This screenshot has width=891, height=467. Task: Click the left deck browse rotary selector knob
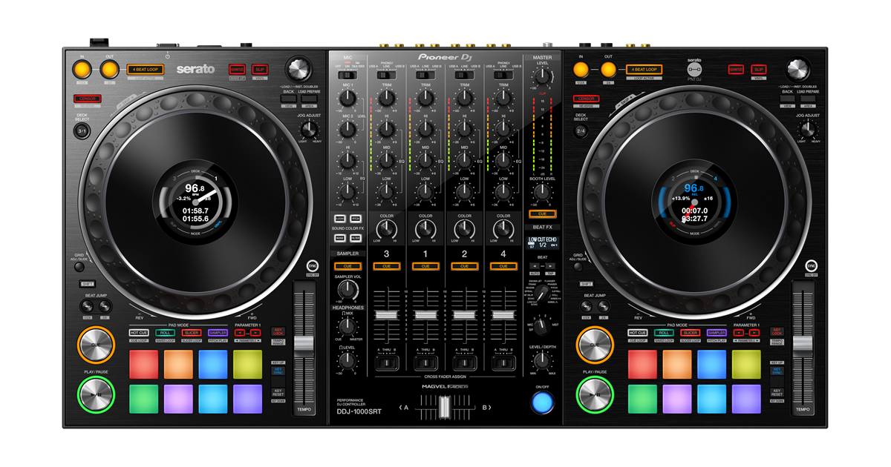(298, 68)
